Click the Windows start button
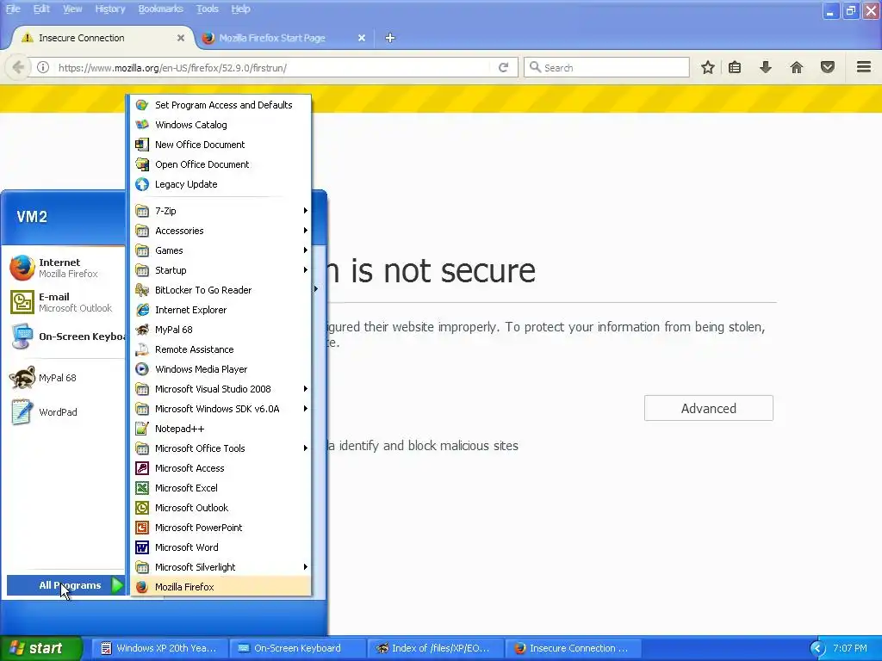 click(x=41, y=648)
